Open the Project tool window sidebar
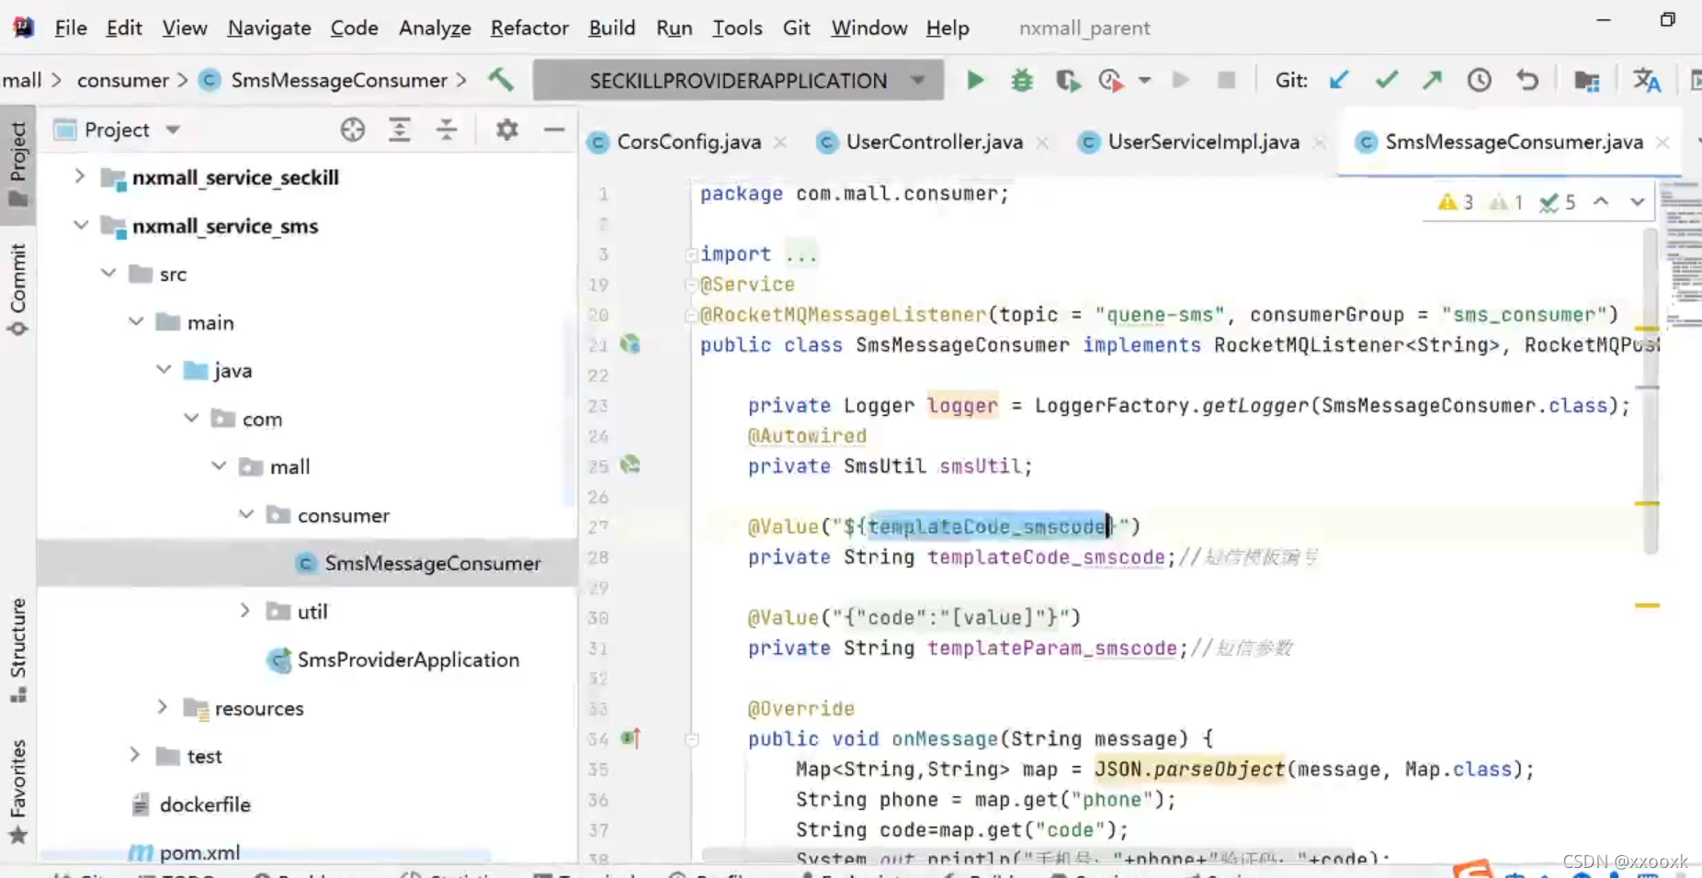 pyautogui.click(x=17, y=163)
